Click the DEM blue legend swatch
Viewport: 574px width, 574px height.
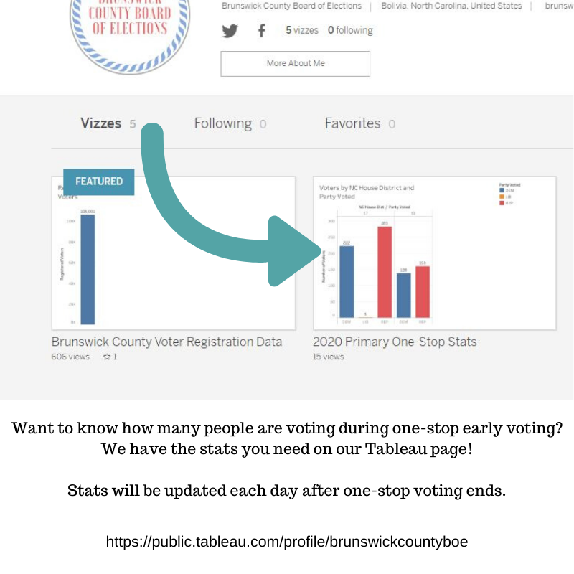[x=502, y=190]
